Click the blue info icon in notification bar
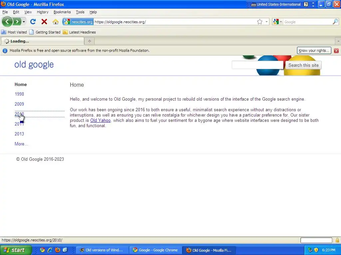 (x=5, y=50)
